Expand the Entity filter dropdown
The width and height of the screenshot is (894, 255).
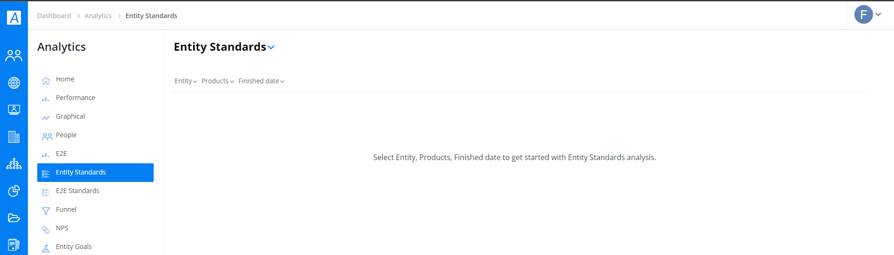(186, 81)
